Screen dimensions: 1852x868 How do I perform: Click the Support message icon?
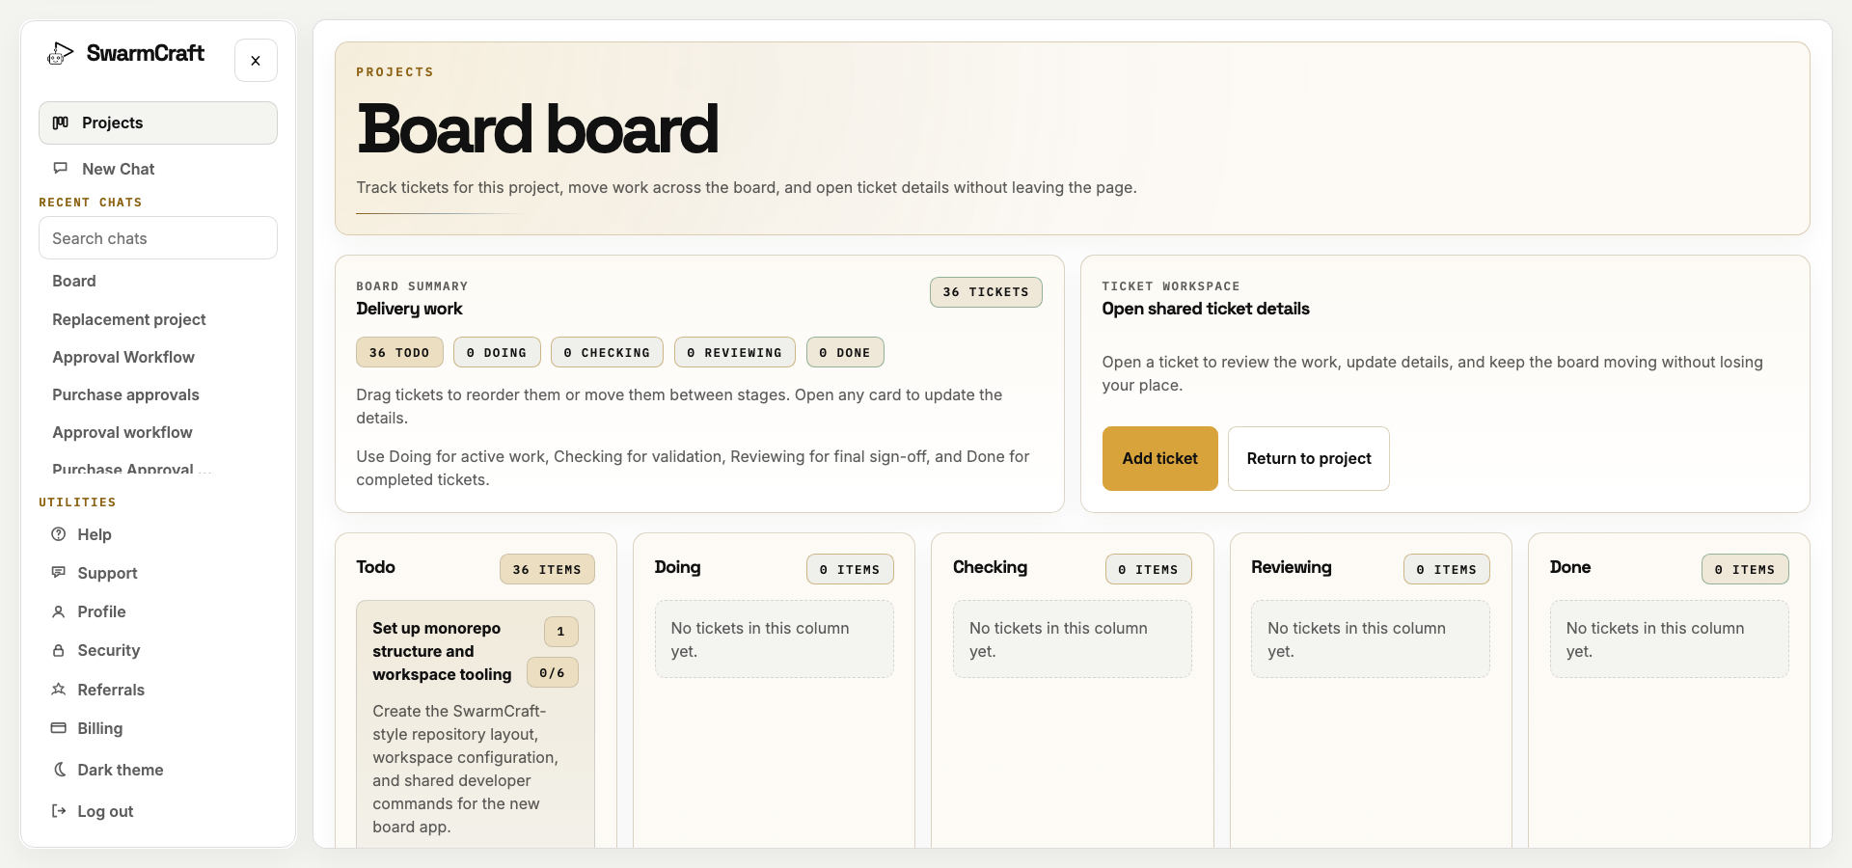[x=59, y=573]
